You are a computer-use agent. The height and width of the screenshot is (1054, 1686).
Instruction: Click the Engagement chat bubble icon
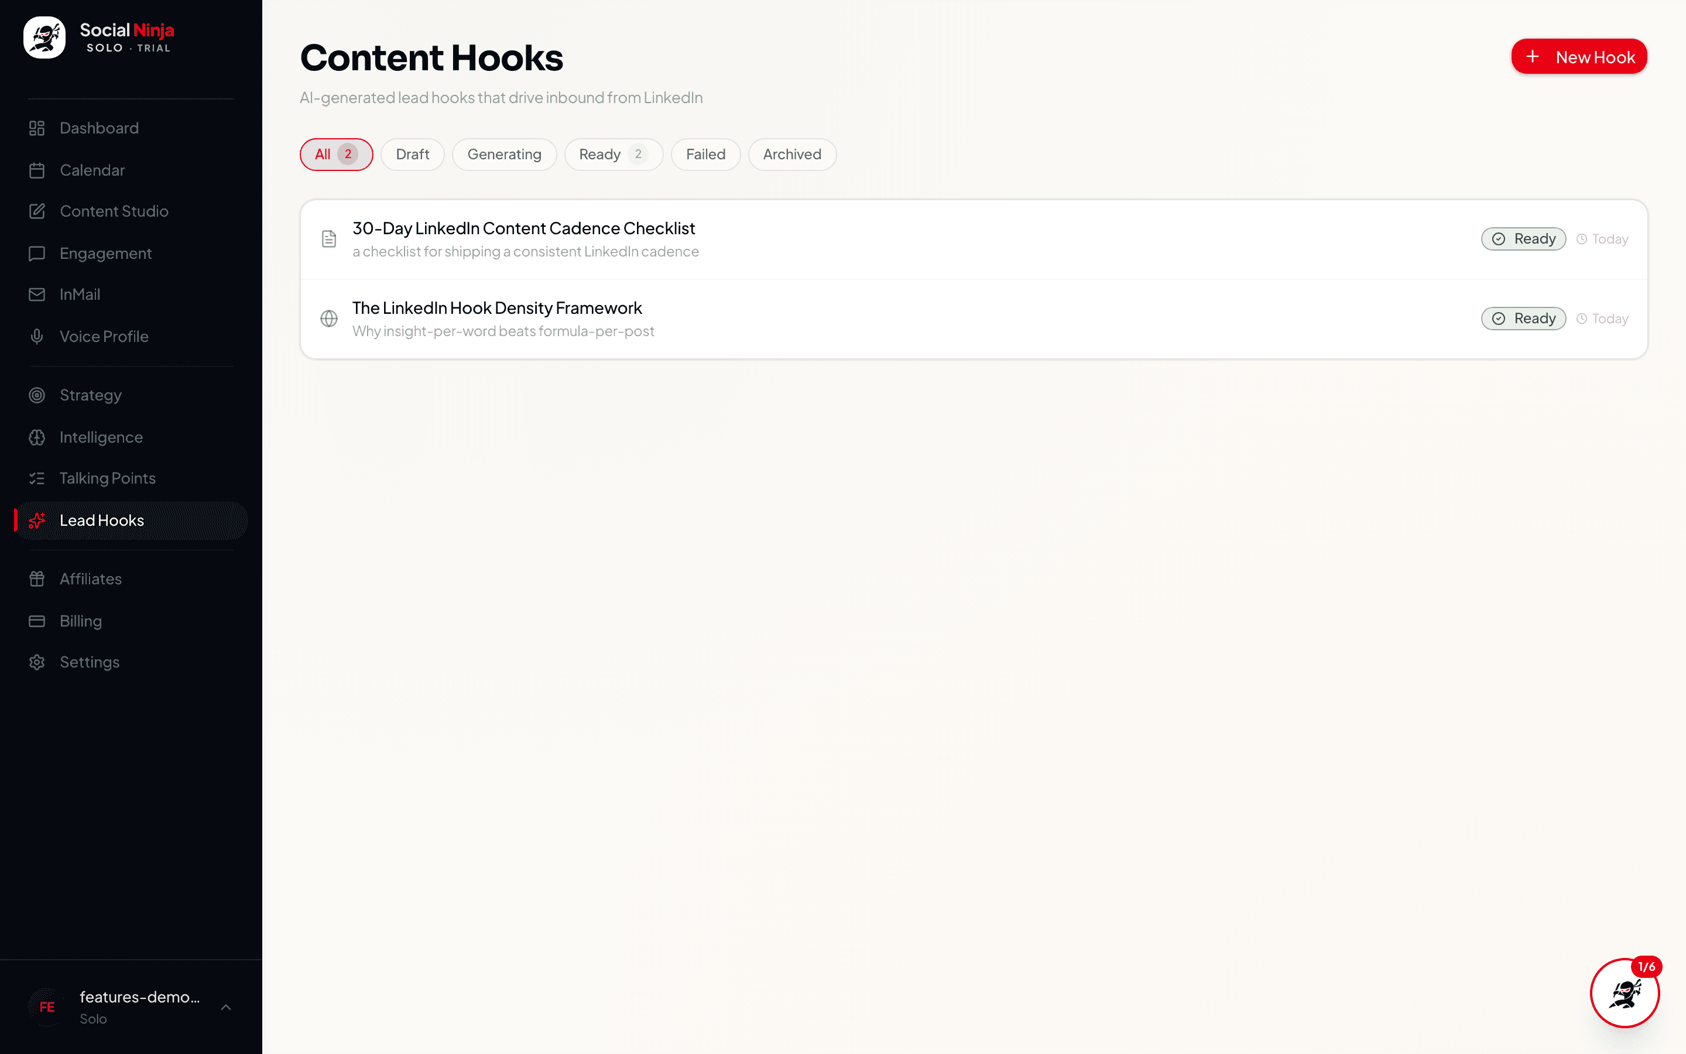coord(37,254)
